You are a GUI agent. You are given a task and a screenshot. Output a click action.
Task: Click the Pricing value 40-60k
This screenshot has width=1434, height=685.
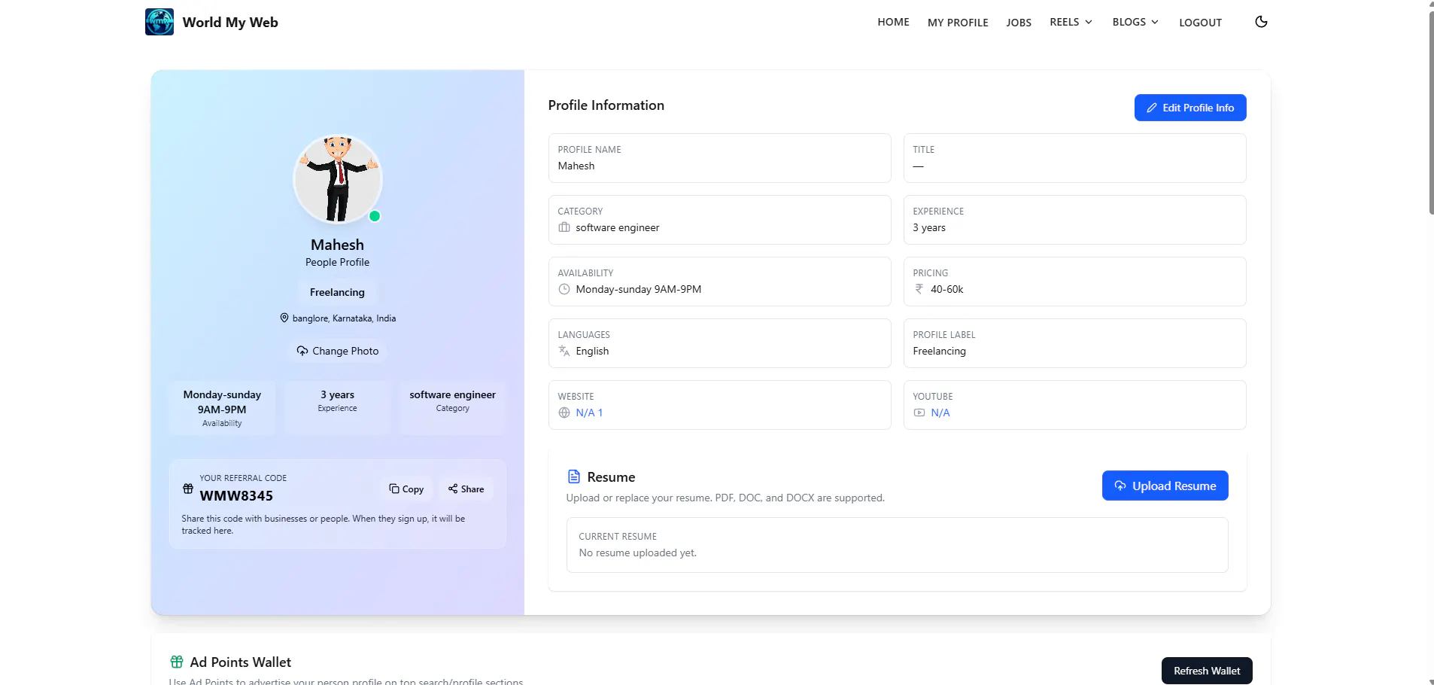coord(946,289)
